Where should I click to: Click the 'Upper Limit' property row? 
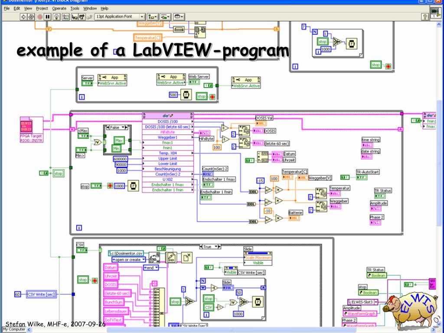click(x=168, y=158)
